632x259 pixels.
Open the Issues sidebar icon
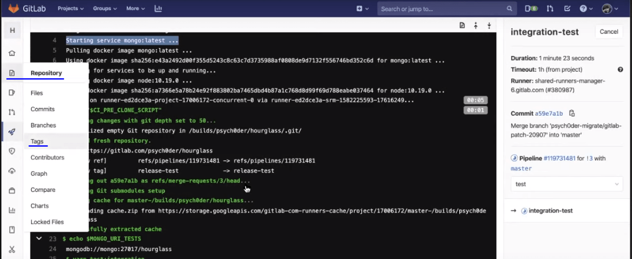tap(12, 92)
